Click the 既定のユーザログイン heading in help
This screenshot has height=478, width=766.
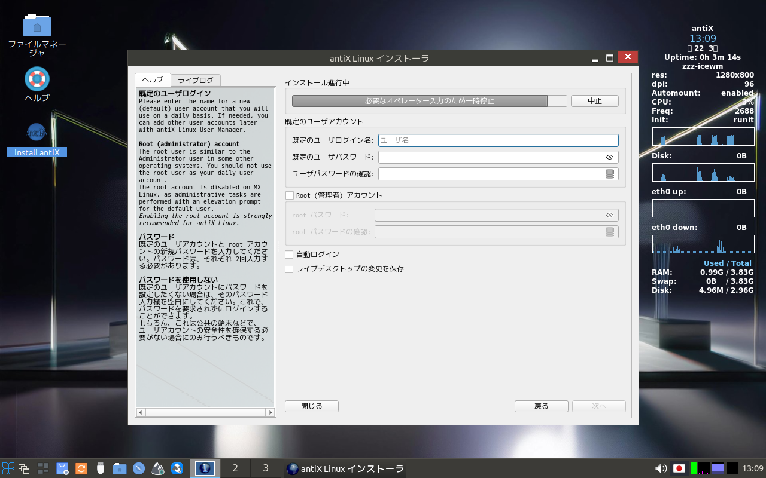tap(175, 94)
